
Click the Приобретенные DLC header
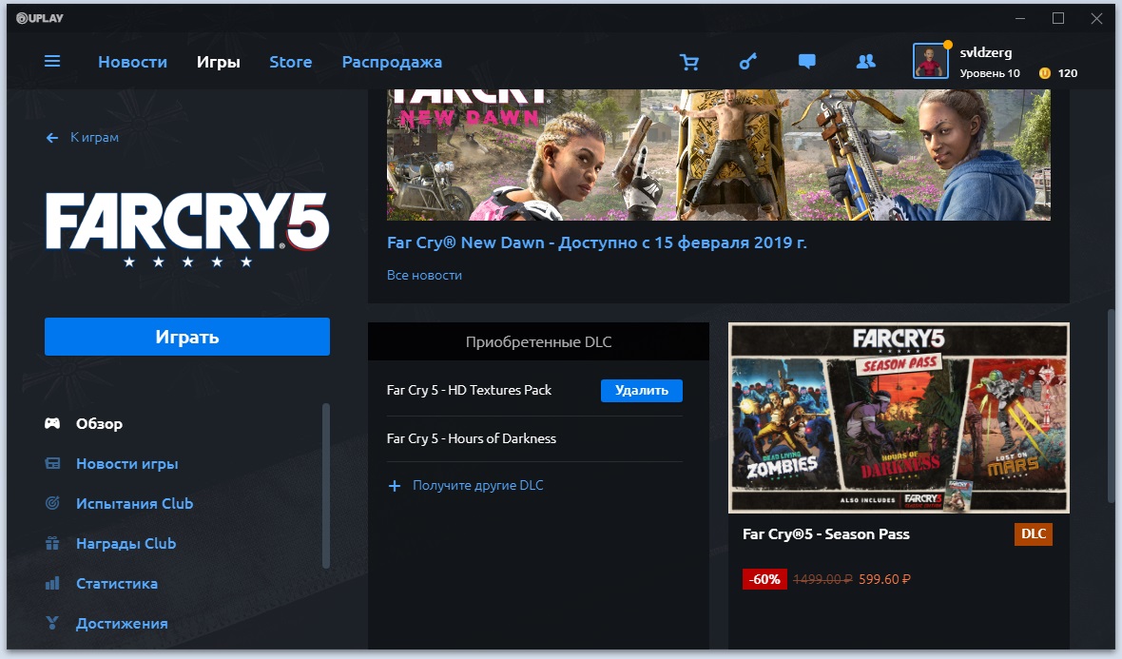tap(538, 341)
